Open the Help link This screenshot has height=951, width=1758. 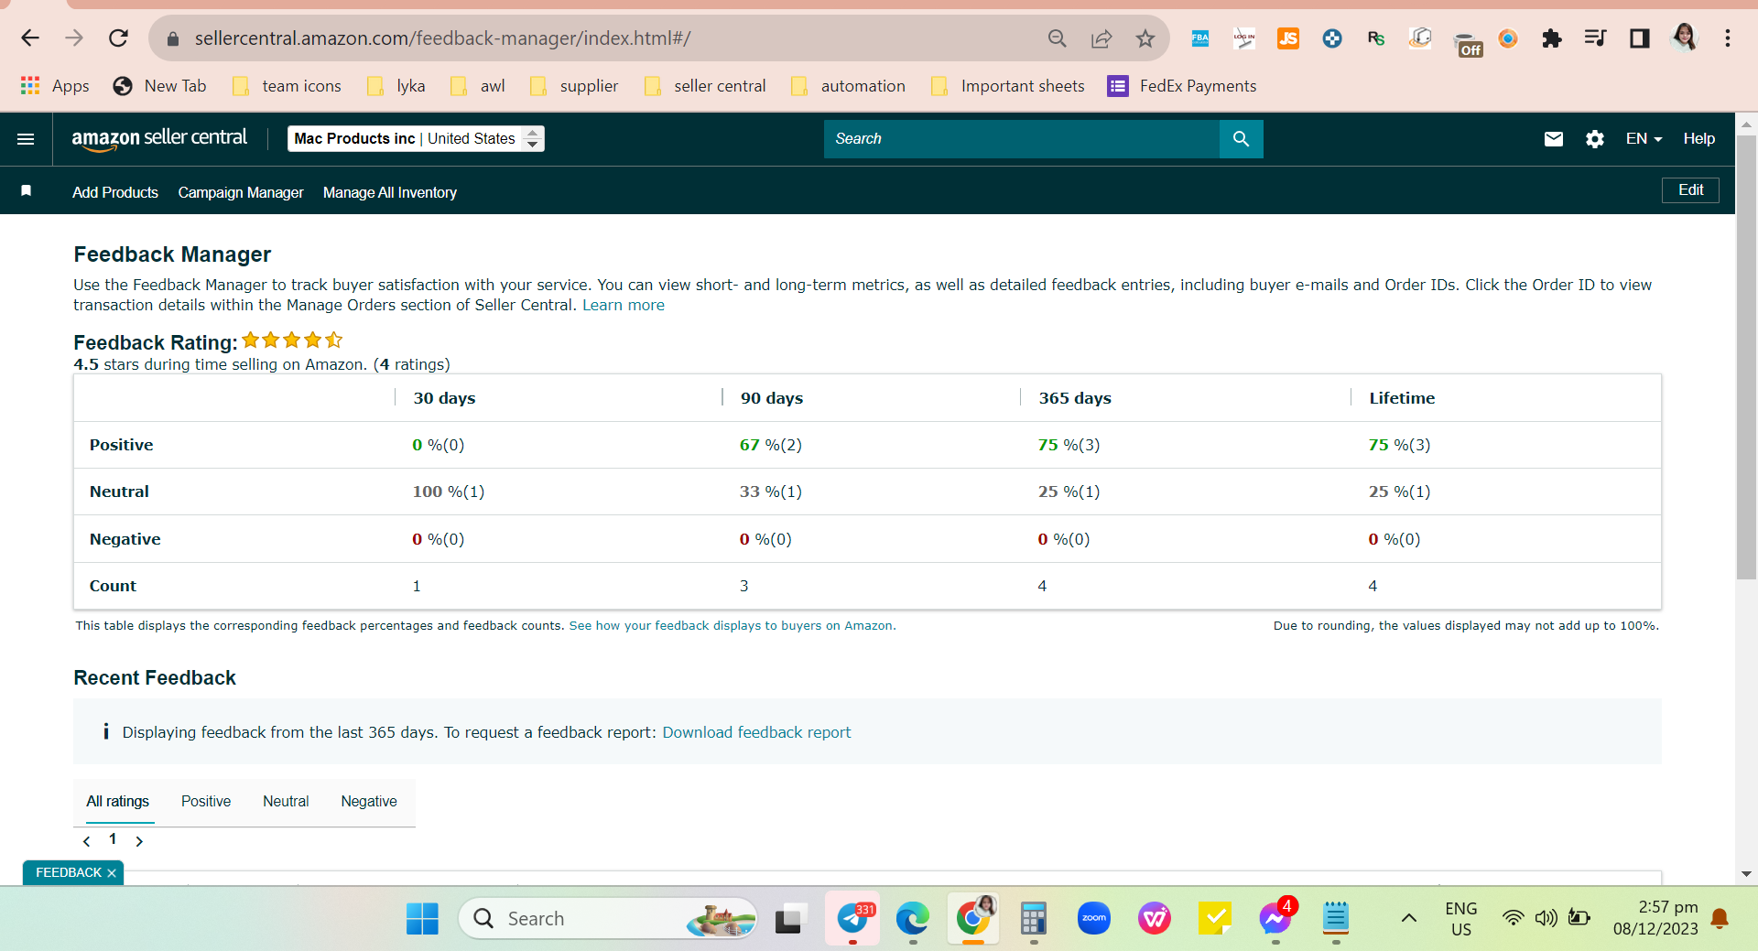(1698, 139)
